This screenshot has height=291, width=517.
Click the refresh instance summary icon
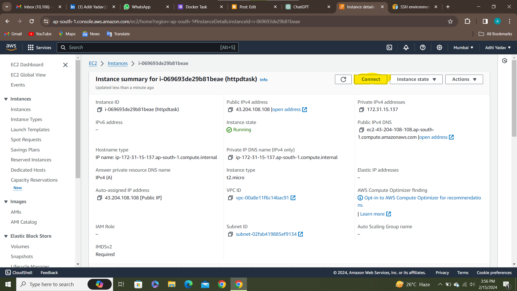[x=343, y=79]
